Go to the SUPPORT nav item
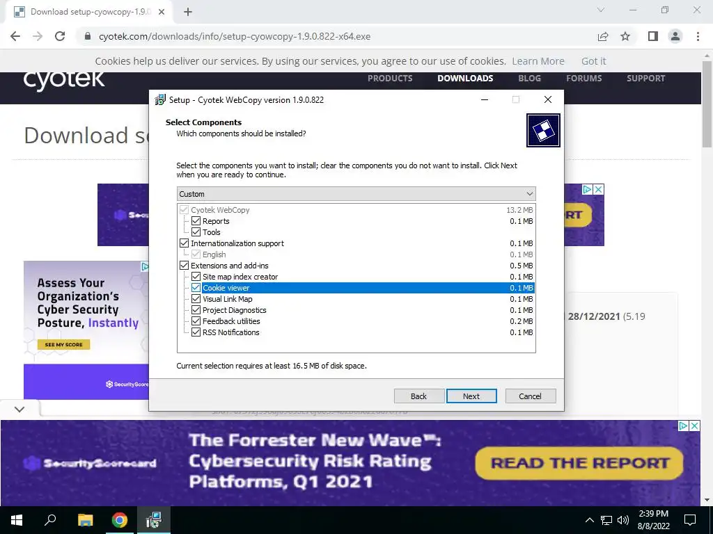713x534 pixels. tap(645, 78)
